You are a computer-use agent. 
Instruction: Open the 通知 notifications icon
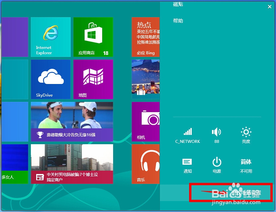click(x=187, y=165)
